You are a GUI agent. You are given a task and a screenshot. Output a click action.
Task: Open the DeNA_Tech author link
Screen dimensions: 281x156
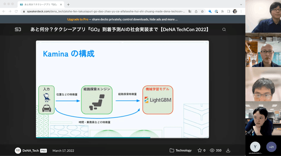31,151
